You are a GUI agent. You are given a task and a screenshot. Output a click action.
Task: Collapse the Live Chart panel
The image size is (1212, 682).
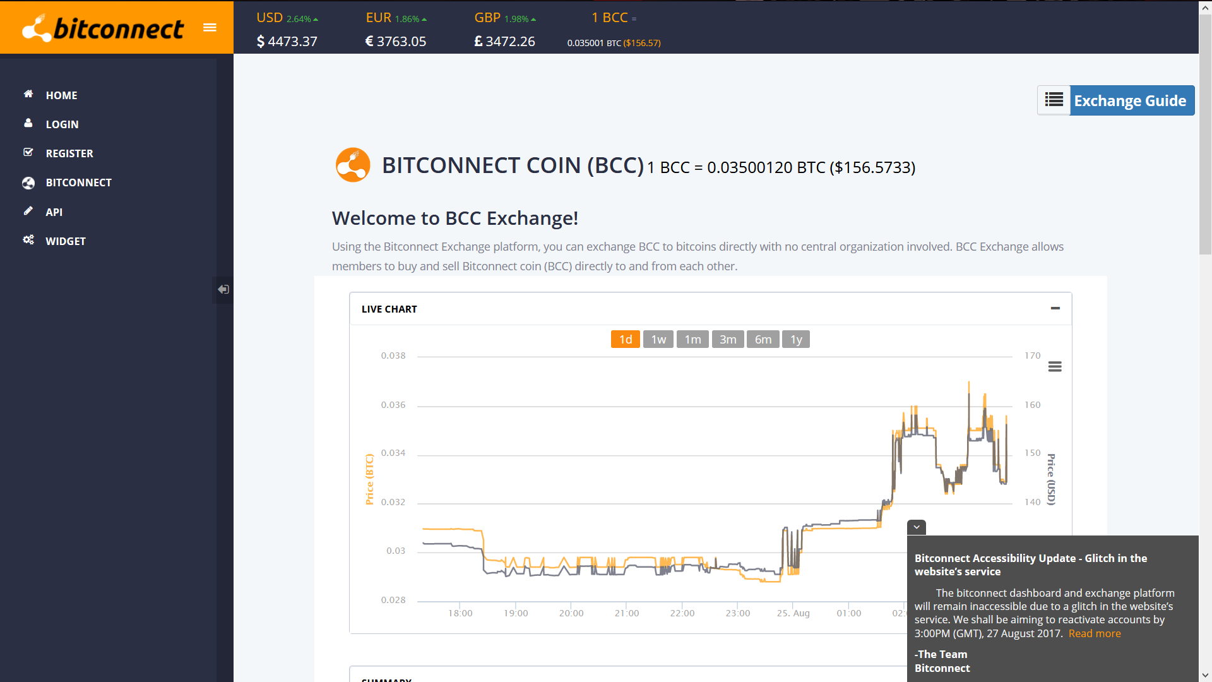[x=1055, y=308]
